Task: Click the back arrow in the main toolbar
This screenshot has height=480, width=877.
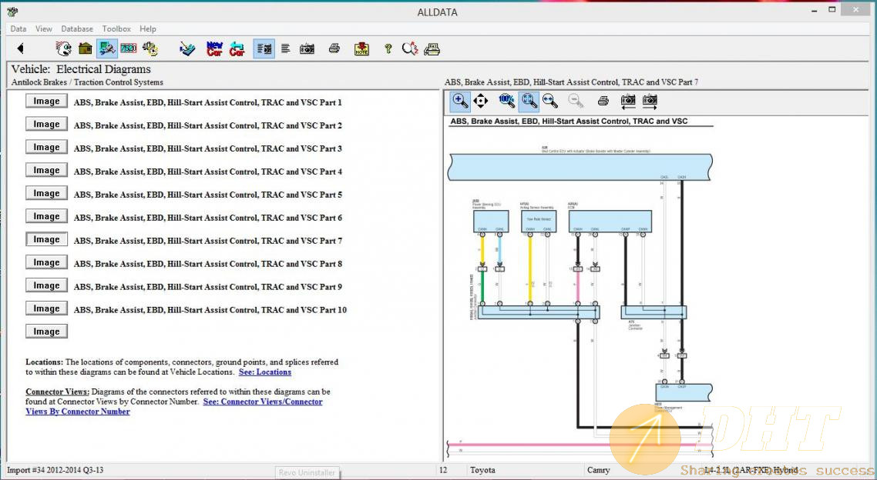Action: 20,48
